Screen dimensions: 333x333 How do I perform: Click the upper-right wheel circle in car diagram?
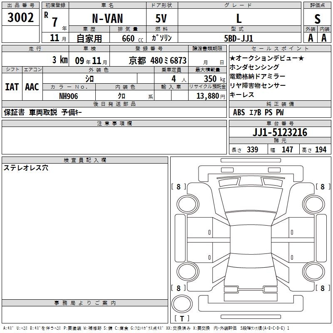(x=313, y=204)
